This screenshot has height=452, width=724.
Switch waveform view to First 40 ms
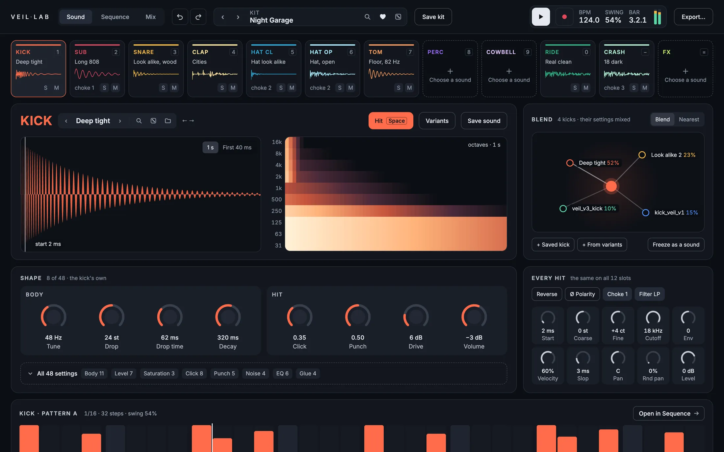[x=237, y=147]
